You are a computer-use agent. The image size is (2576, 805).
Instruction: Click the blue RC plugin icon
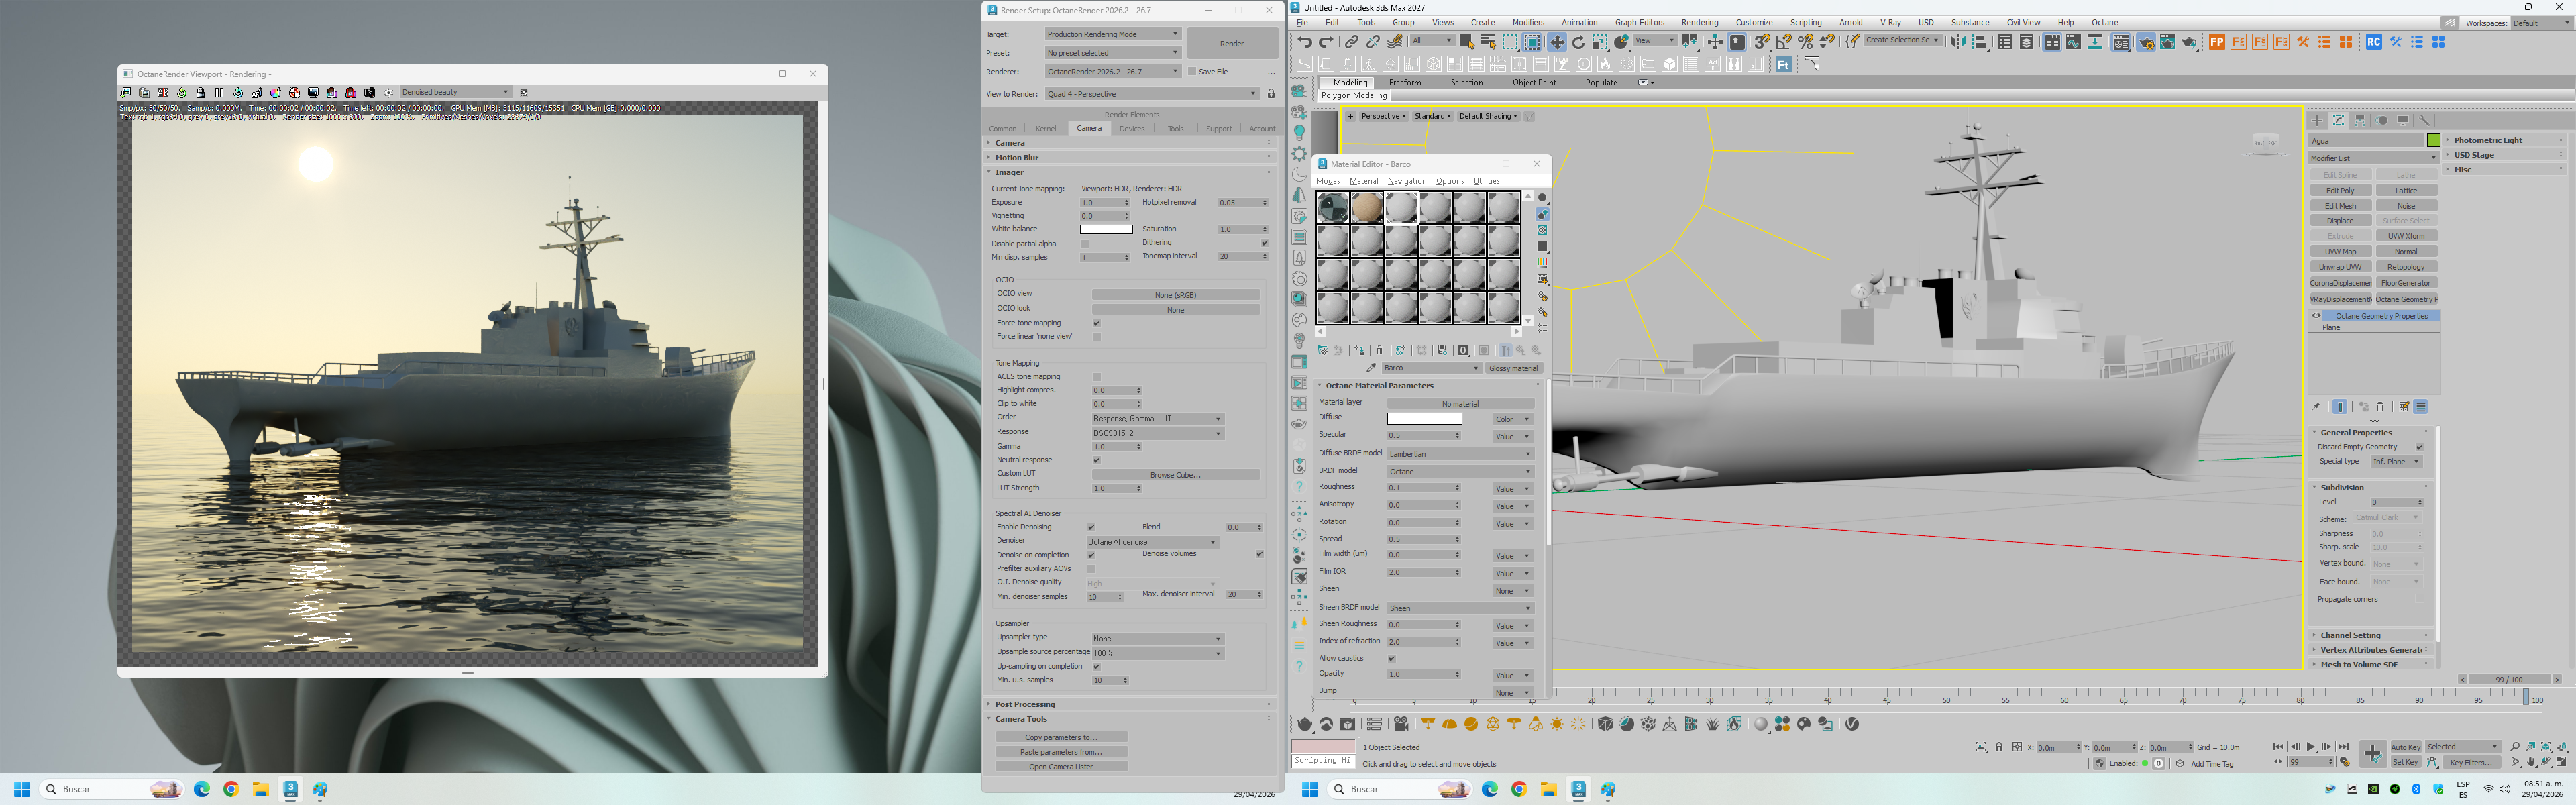coord(2373,42)
